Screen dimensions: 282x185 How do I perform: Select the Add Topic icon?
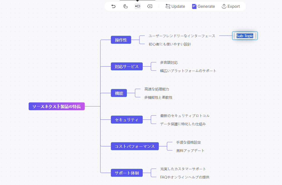pos(125,6)
